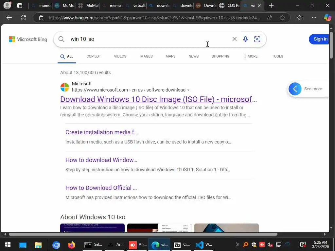Switch to the first mumu browser tab
335x251 pixels.
pyautogui.click(x=41, y=6)
